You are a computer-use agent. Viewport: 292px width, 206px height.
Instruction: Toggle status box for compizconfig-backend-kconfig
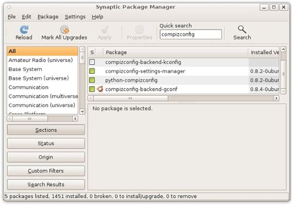(92, 62)
